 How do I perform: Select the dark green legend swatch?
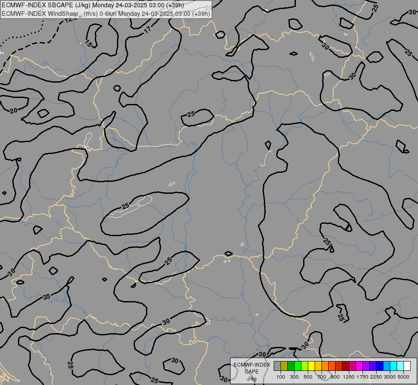291,366
